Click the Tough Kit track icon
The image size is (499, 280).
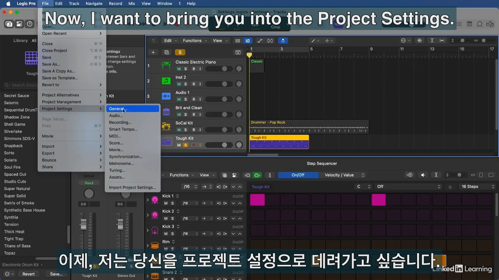pyautogui.click(x=166, y=142)
